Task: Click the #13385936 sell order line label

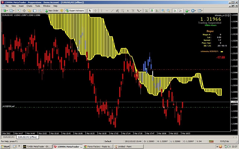Action: pyautogui.click(x=8, y=106)
